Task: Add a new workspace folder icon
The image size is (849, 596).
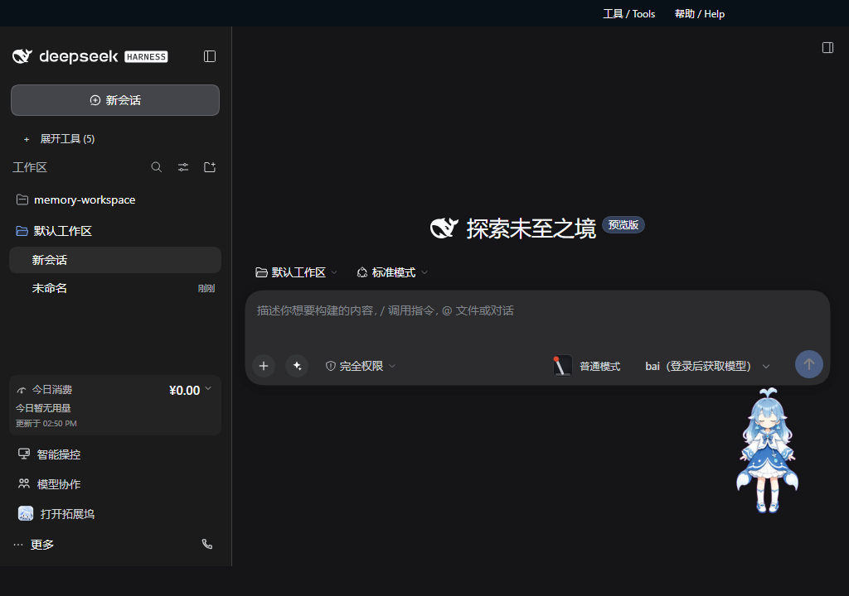Action: [210, 167]
